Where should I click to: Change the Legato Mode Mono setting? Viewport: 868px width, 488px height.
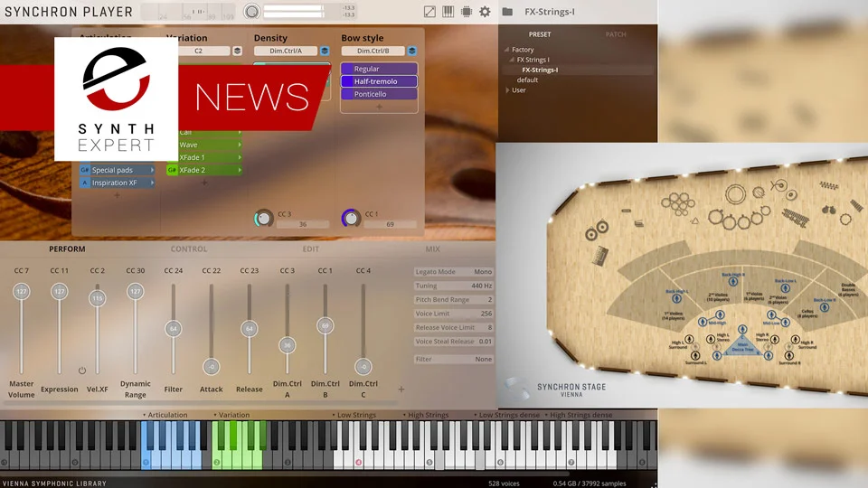[x=453, y=272]
